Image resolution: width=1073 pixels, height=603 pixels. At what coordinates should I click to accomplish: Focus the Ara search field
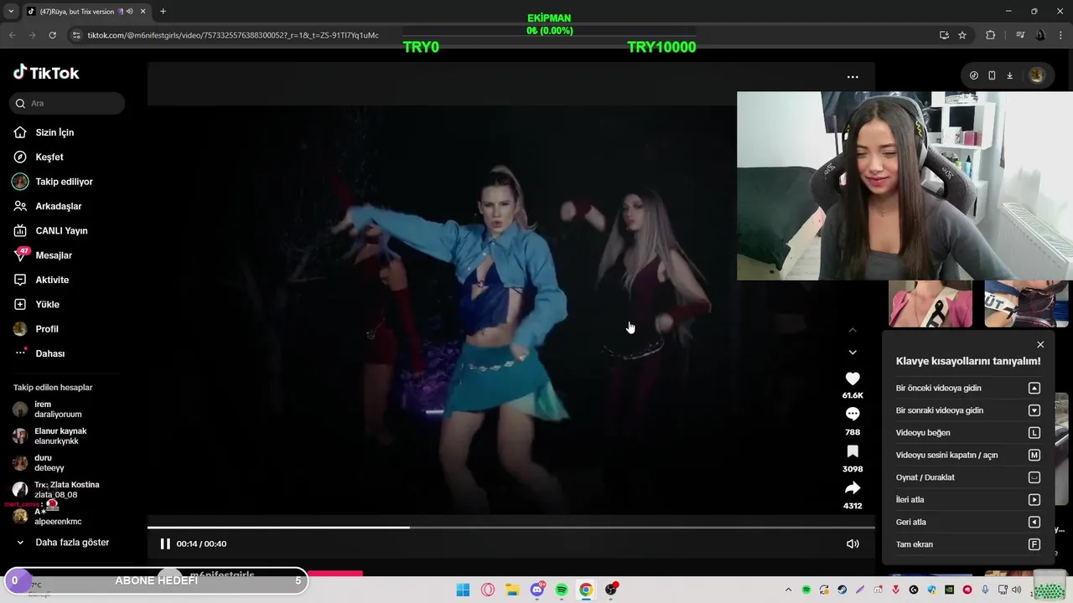67,103
